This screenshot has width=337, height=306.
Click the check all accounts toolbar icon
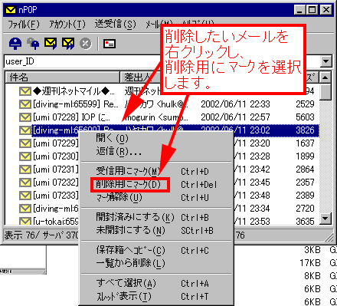click(x=33, y=44)
